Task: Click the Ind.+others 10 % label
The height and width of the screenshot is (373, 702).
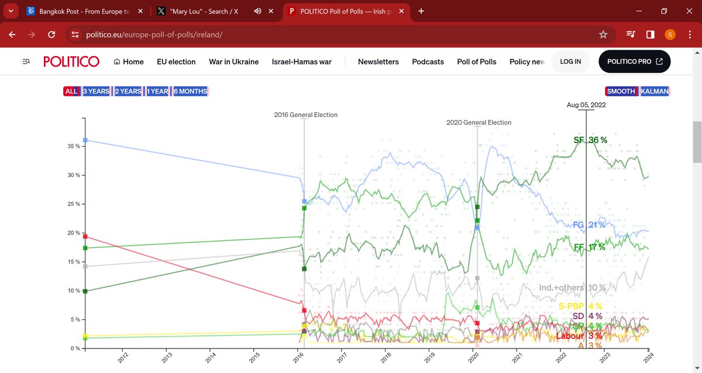Action: [573, 288]
